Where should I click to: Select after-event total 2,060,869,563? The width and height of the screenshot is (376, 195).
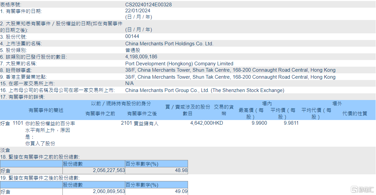109,191
